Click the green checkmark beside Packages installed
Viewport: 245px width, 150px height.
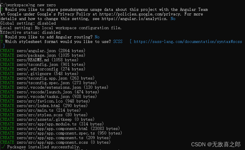3,147
